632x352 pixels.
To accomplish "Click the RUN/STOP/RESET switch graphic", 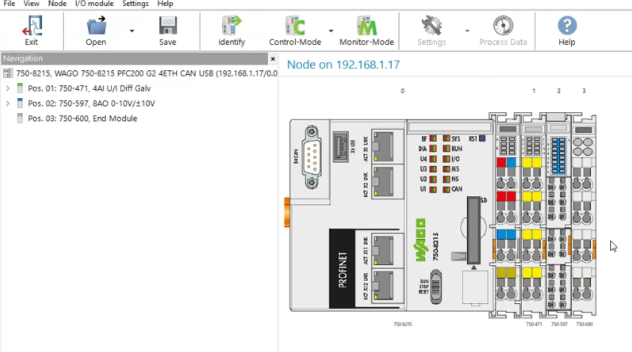I will tap(436, 287).
